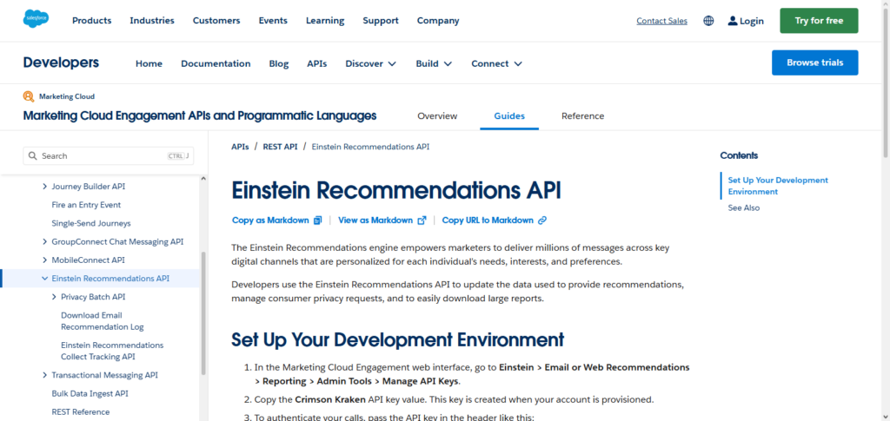Open the globe language selector icon

(708, 21)
